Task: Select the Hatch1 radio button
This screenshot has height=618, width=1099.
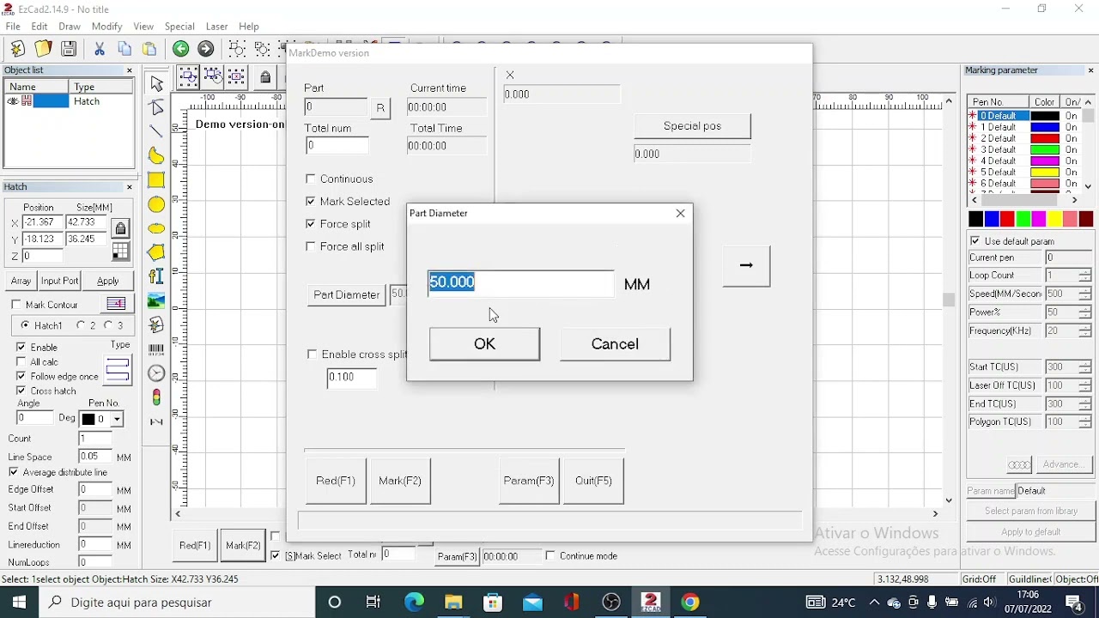Action: pos(25,325)
